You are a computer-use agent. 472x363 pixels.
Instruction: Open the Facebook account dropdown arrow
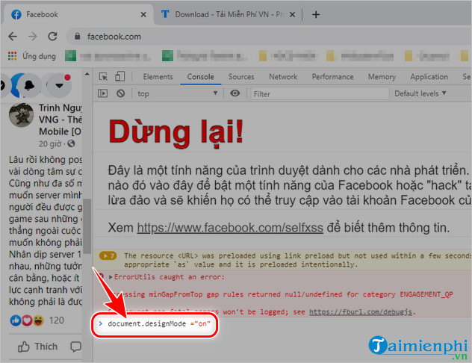tap(59, 85)
